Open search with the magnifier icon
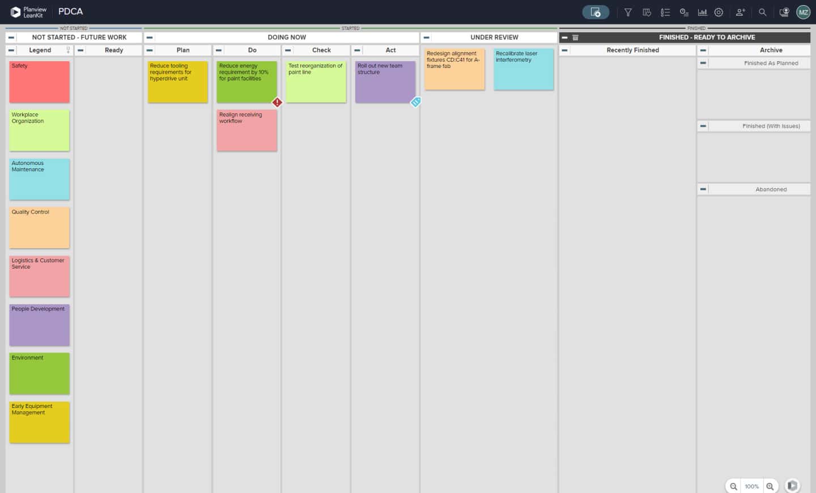Screen dimensions: 816x493 click(763, 12)
